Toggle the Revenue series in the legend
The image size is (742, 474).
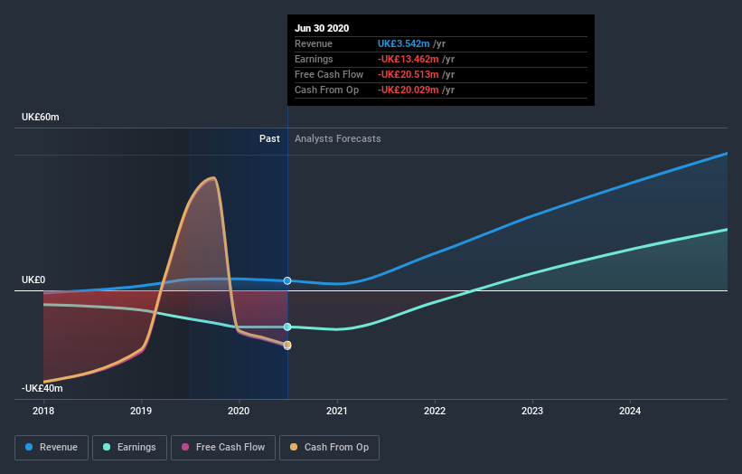point(52,447)
